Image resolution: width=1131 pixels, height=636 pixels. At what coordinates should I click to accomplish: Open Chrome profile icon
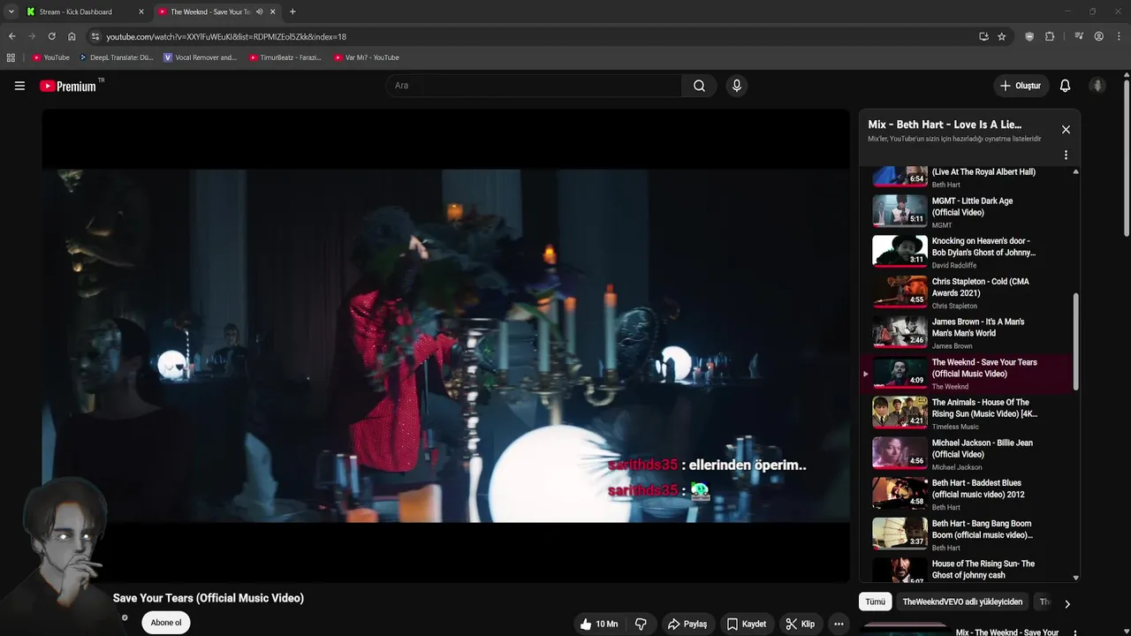pos(1098,36)
